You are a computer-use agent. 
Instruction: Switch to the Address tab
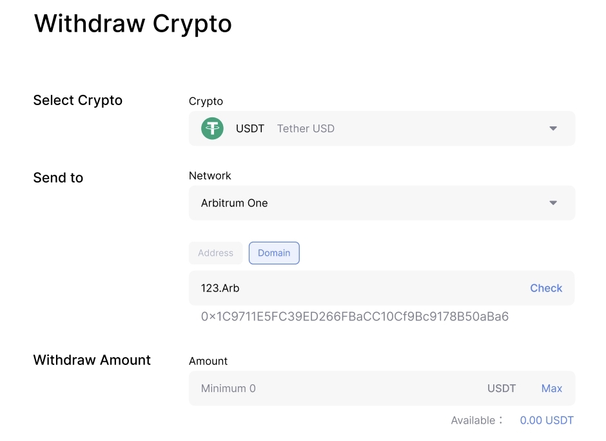click(x=215, y=253)
